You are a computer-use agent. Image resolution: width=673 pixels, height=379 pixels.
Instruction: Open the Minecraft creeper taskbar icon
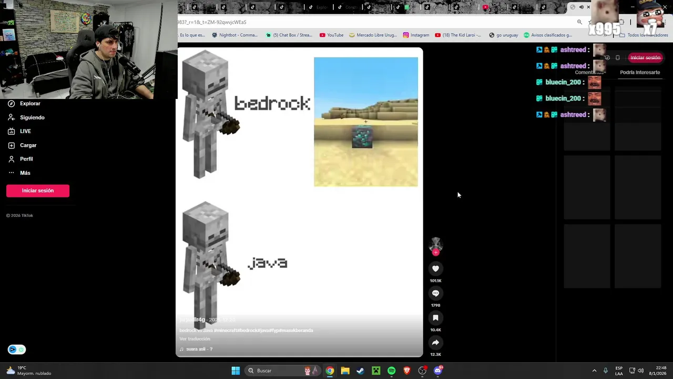(x=376, y=371)
